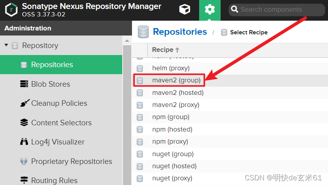Select the nuget (hosted) recipe

coord(230,166)
